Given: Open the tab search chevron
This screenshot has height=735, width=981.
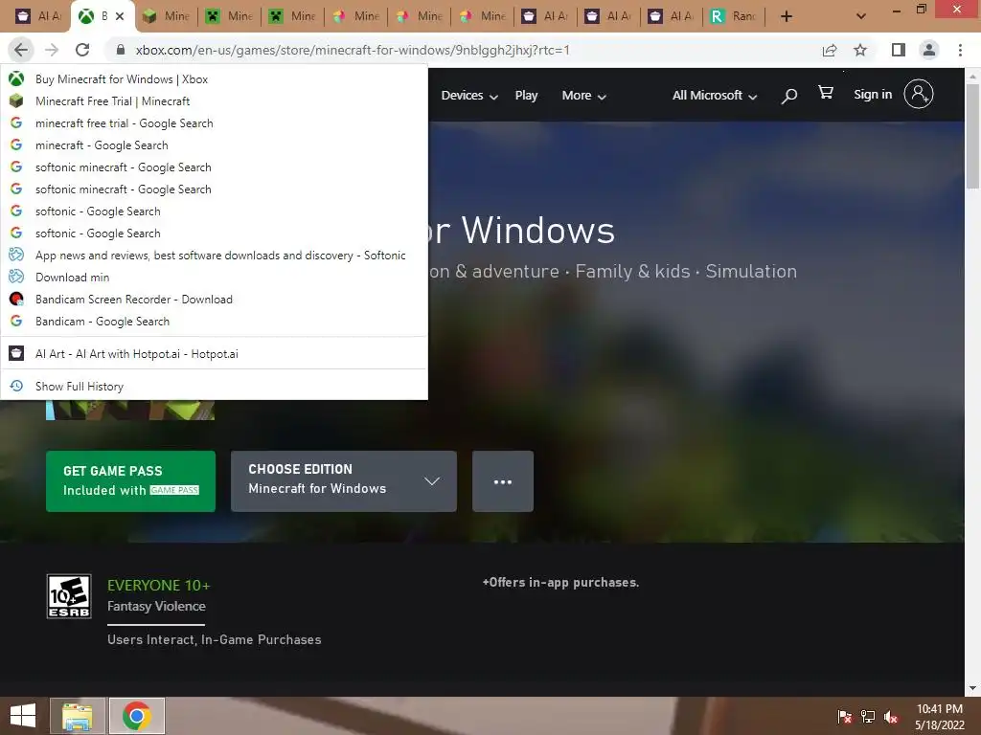Looking at the screenshot, I should [x=861, y=16].
